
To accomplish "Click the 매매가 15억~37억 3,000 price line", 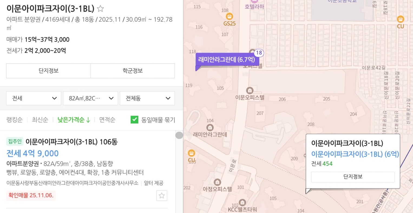I will coord(38,40).
